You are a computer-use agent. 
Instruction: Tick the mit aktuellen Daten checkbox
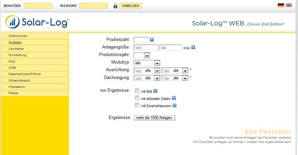click(x=137, y=98)
